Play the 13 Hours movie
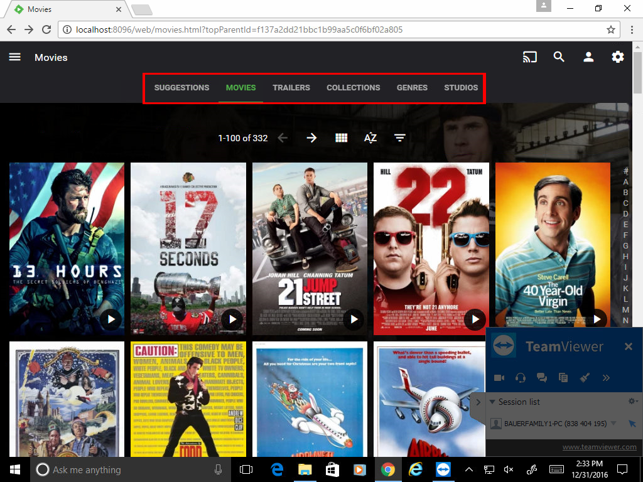Screen dimensions: 643x482 pos(111,319)
